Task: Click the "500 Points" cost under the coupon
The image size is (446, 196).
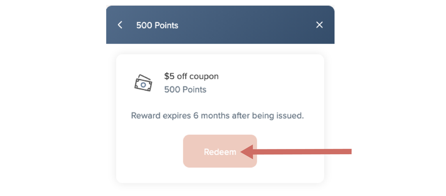Action: (x=185, y=90)
